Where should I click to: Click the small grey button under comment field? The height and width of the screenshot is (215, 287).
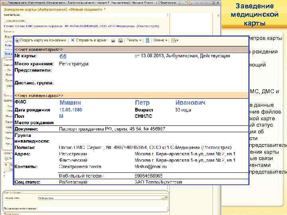click(15, 21)
